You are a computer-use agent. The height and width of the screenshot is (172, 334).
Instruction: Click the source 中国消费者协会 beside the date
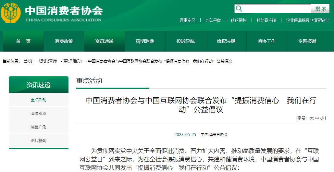(214, 135)
